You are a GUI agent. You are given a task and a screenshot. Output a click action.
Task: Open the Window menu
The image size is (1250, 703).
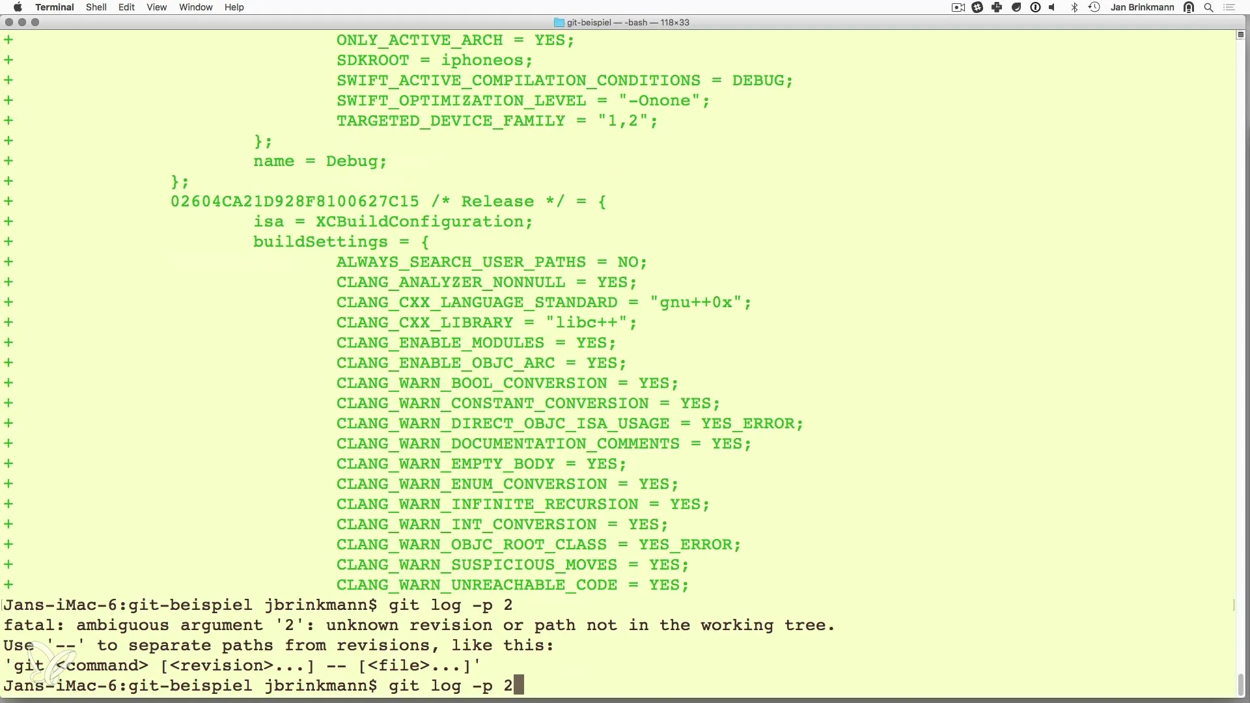[x=195, y=7]
